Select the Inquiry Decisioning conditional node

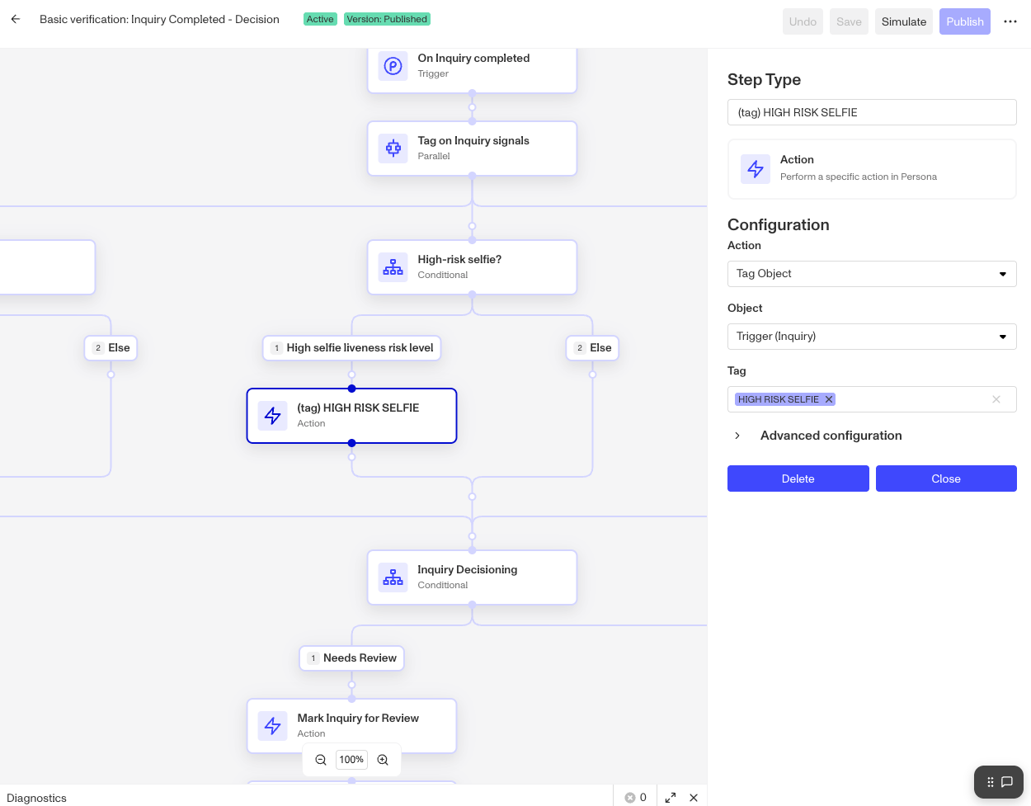tap(472, 577)
